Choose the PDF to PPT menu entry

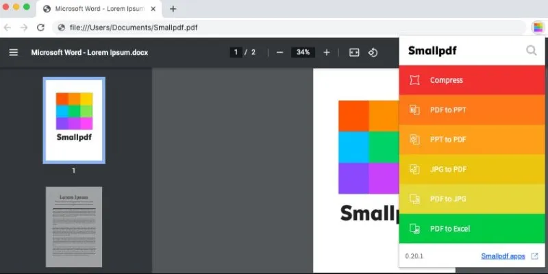pos(472,110)
